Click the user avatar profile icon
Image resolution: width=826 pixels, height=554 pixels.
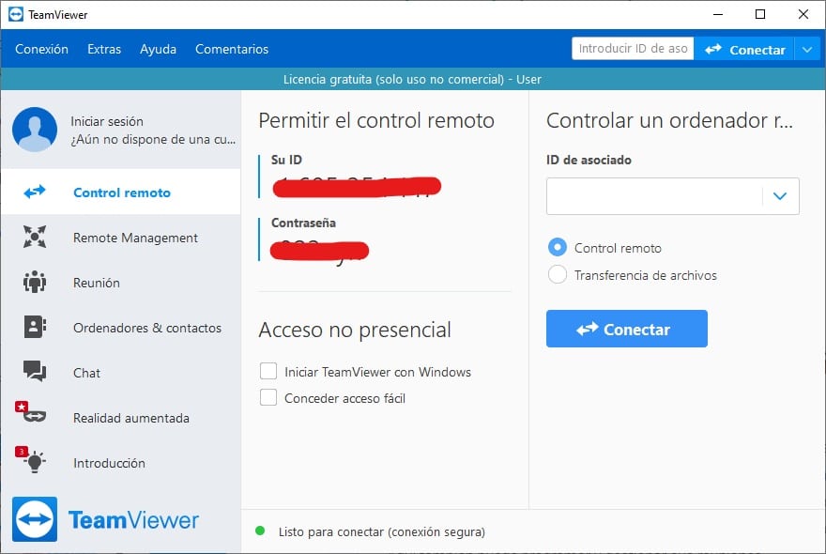(35, 130)
